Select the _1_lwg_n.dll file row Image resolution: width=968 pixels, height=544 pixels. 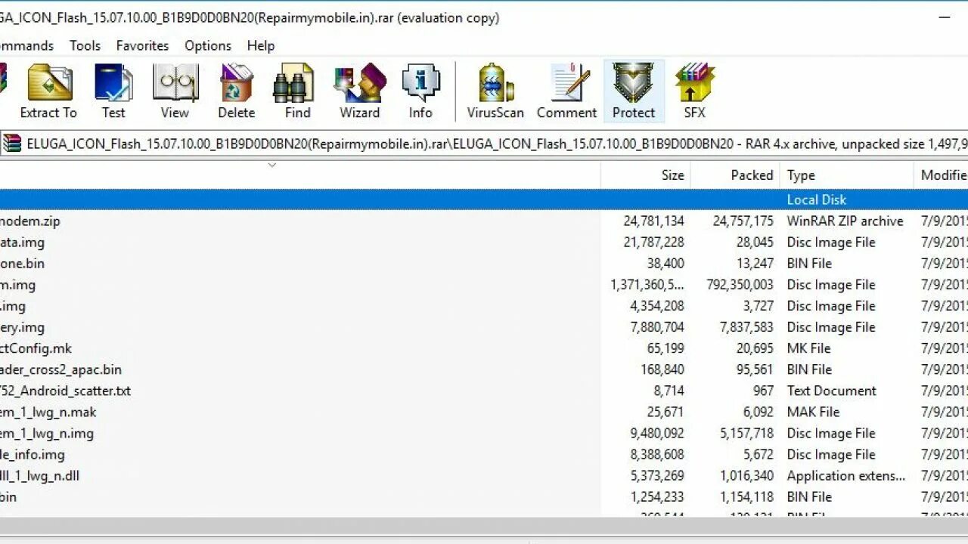(484, 475)
